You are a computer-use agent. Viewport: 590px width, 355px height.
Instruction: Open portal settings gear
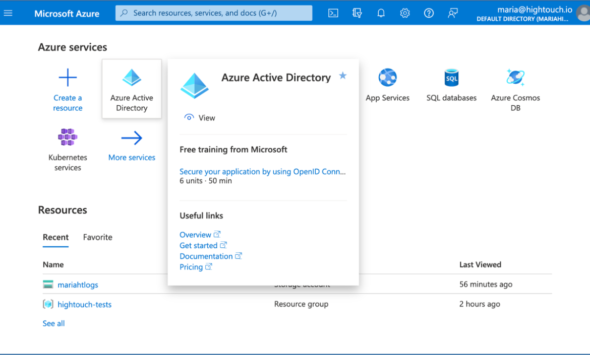(405, 13)
